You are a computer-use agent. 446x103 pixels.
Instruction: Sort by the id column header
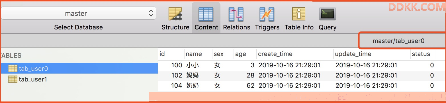(x=171, y=54)
